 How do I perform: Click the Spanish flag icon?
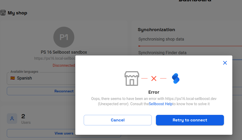point(13,78)
